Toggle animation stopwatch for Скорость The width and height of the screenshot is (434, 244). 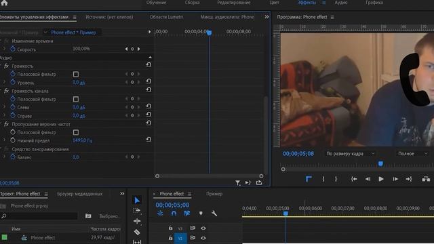(13, 49)
